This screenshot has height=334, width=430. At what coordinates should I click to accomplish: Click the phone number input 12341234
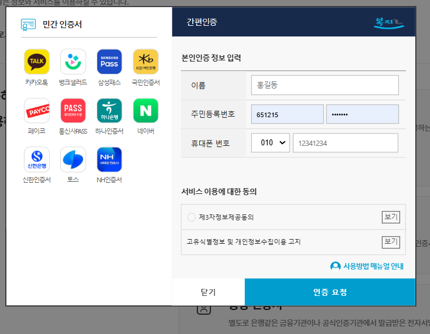[346, 143]
